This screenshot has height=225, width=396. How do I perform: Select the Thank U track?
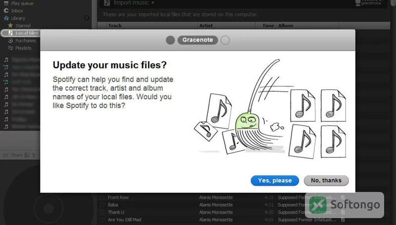pyautogui.click(x=116, y=212)
